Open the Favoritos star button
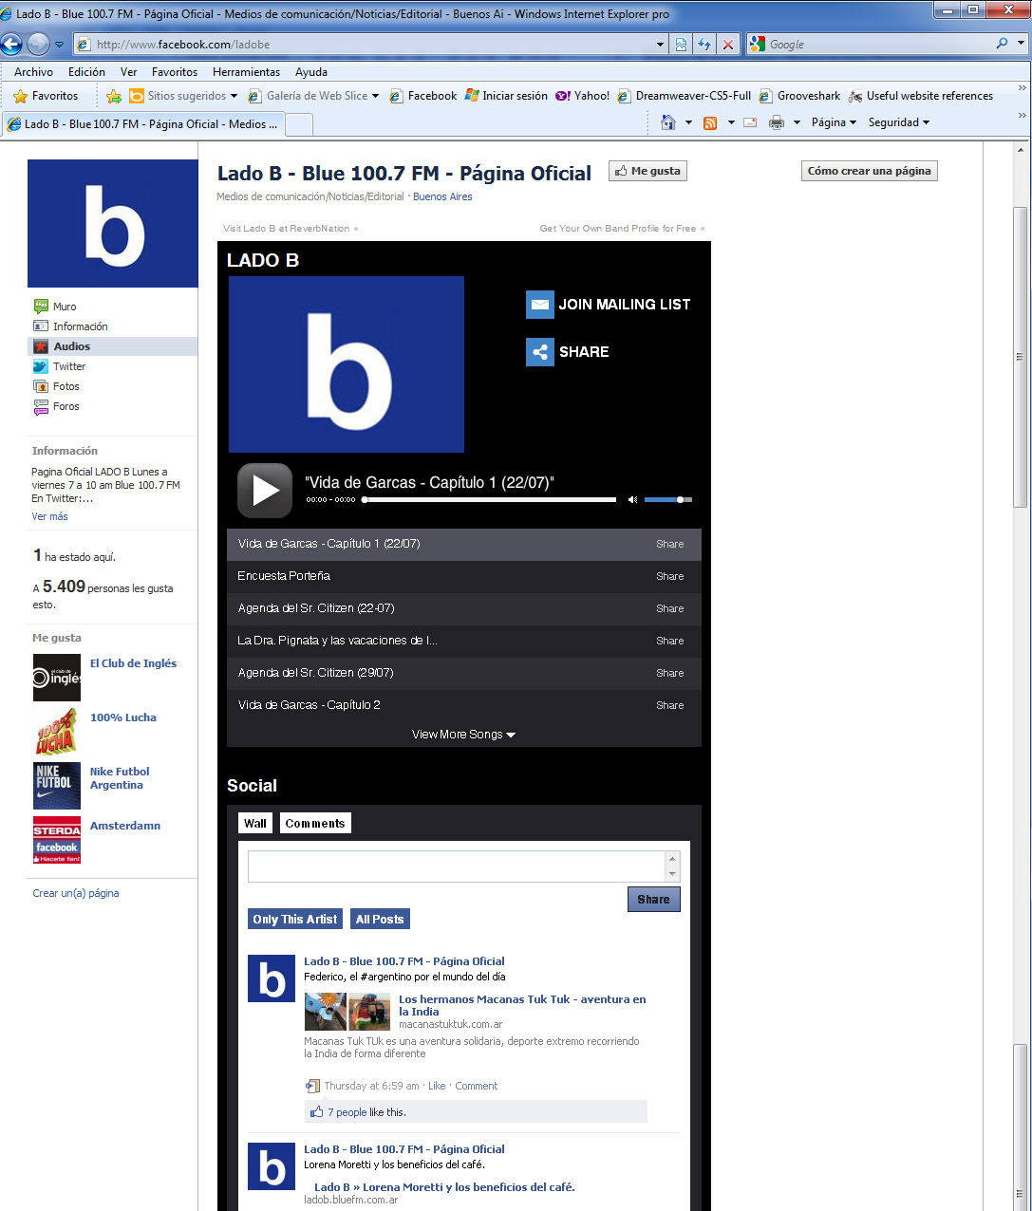Screen dimensions: 1032x1211 pos(46,96)
